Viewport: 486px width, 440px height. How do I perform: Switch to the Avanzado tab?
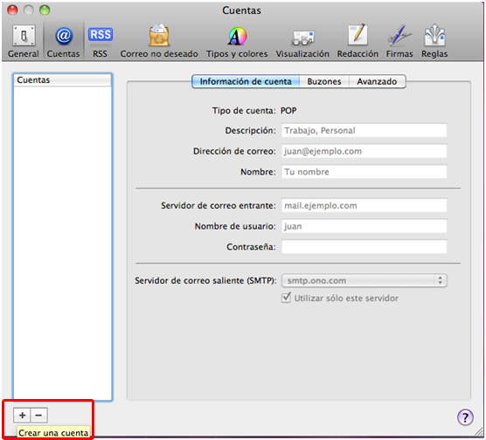click(378, 81)
